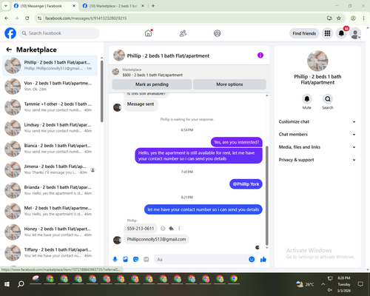370x296 pixels.
Task: Close the Messenger | Facebook tab
Action: 74,6
